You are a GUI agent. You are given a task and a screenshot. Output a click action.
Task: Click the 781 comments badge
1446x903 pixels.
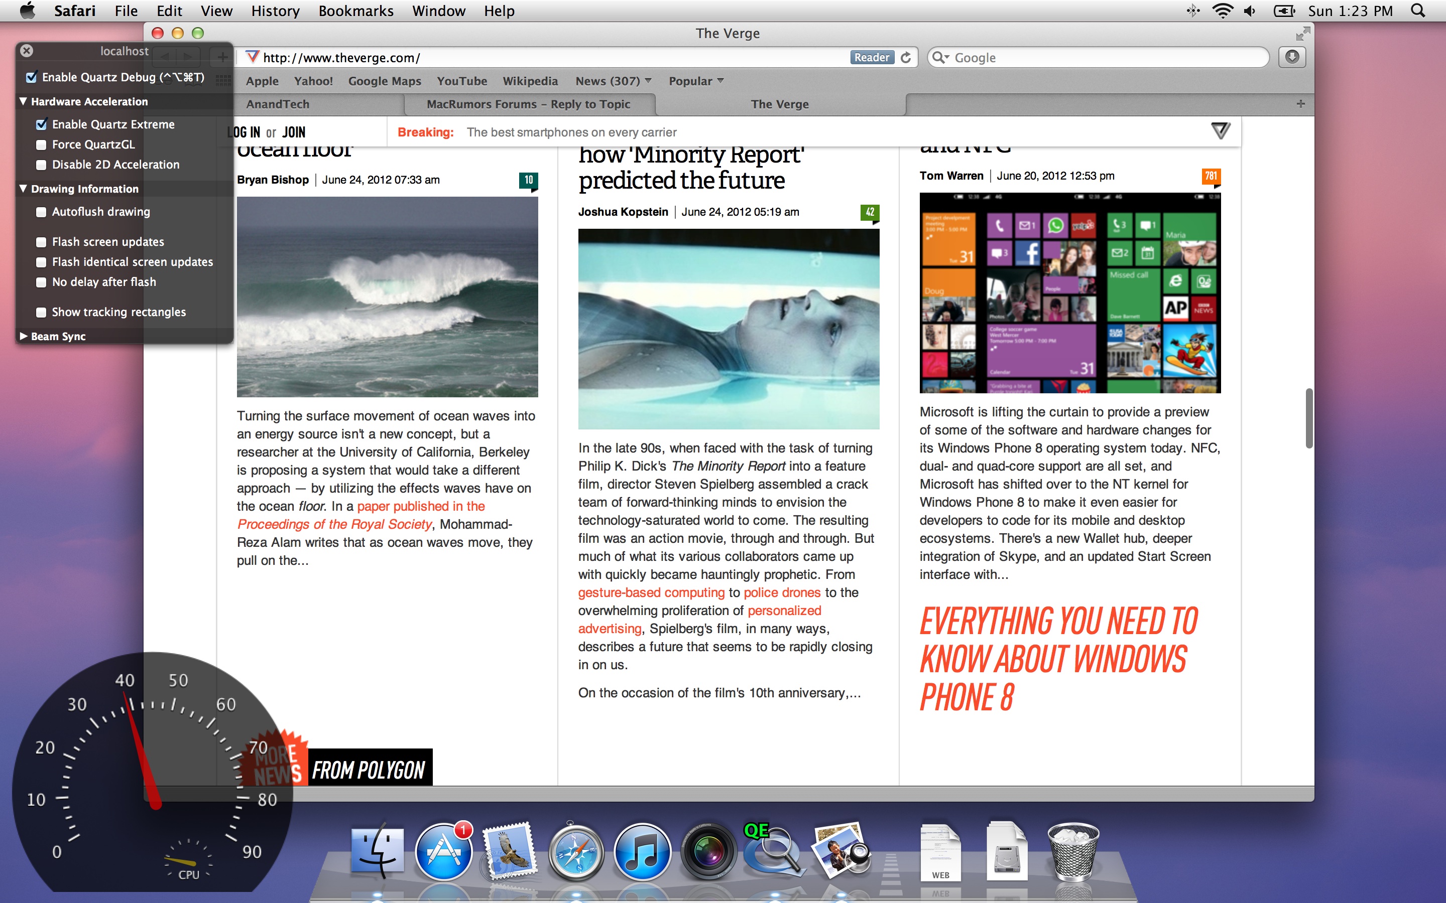click(1211, 176)
